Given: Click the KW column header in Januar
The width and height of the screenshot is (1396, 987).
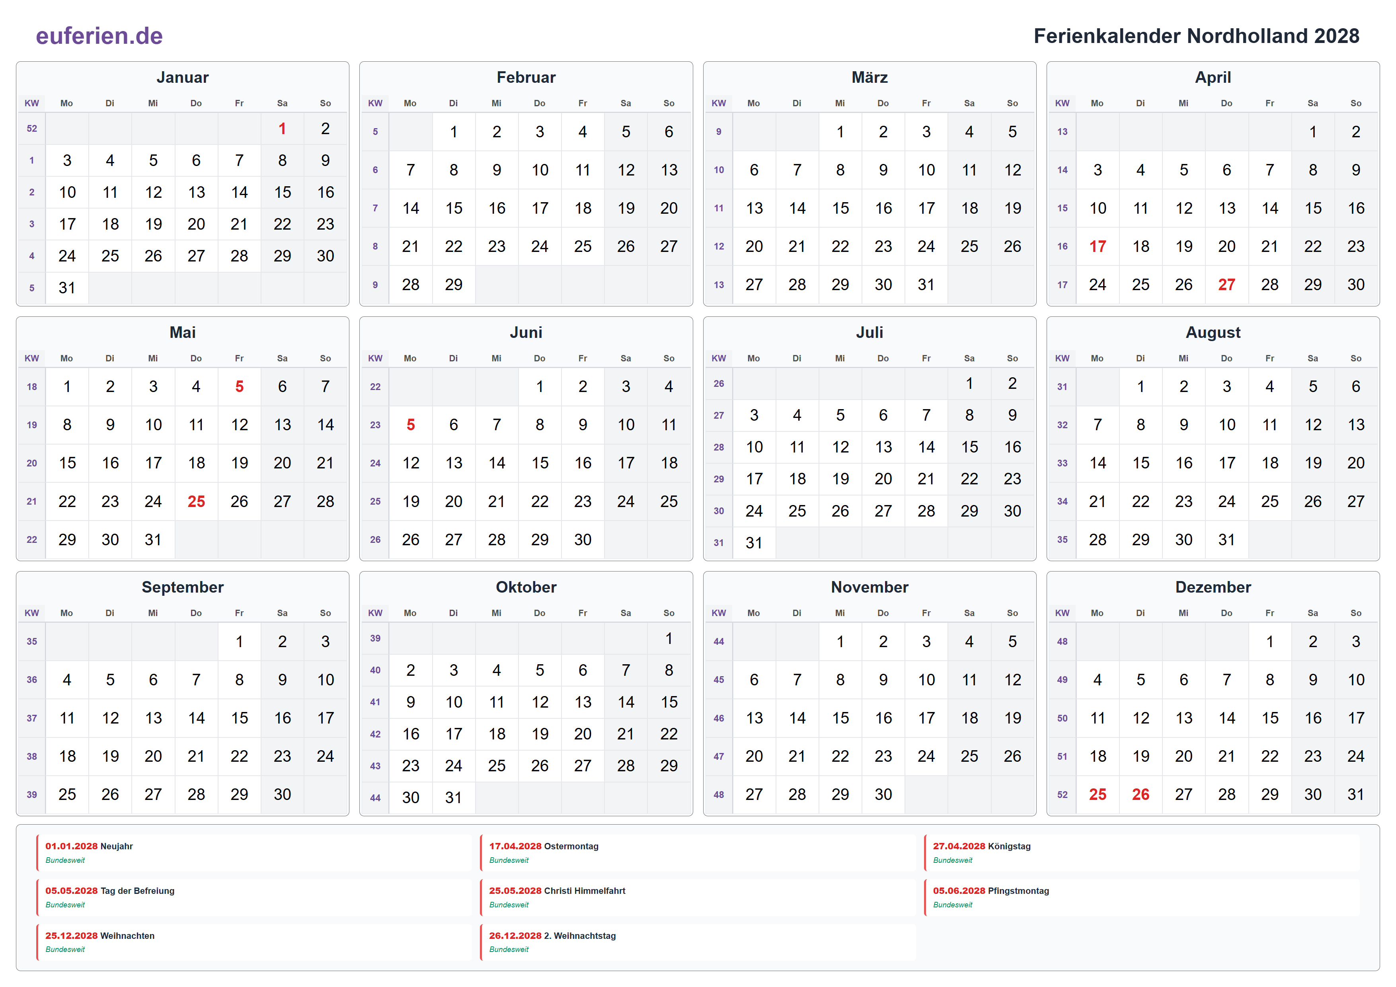Looking at the screenshot, I should pyautogui.click(x=31, y=103).
